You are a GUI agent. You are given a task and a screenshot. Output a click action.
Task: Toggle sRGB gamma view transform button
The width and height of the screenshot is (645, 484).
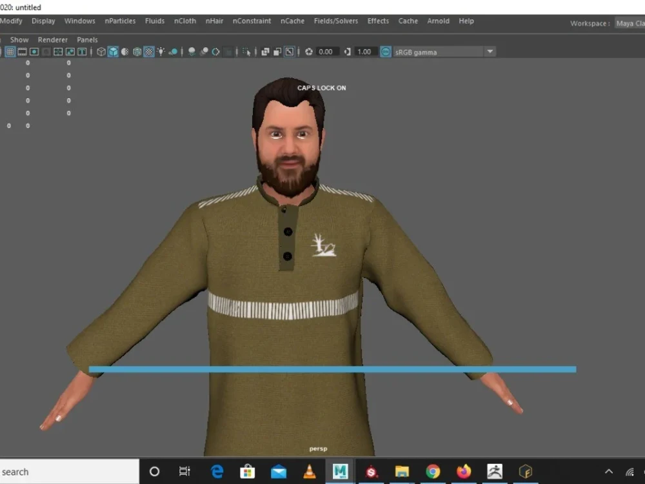tap(385, 52)
